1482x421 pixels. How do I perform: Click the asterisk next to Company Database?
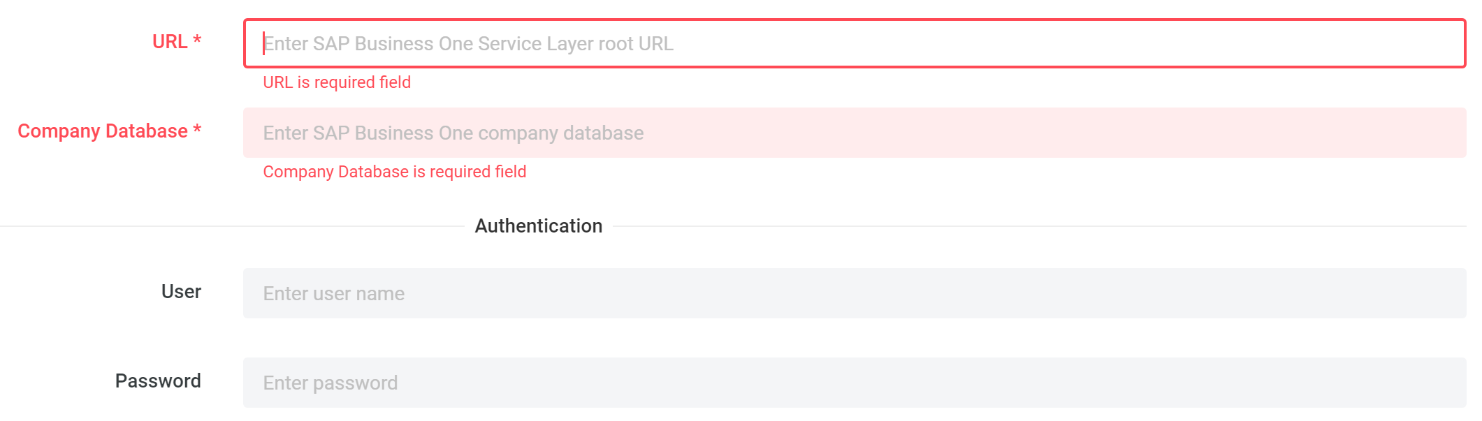[197, 128]
